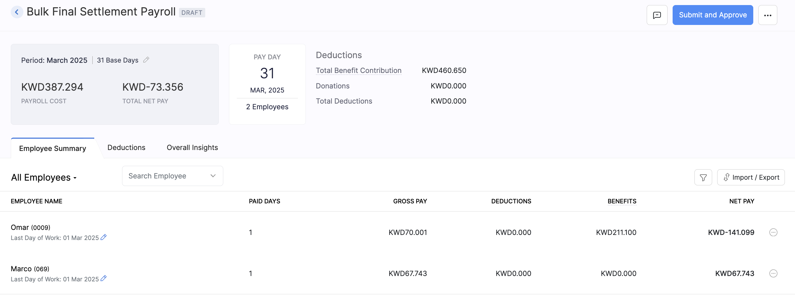795x300 pixels.
Task: Open row actions for Marco
Action: [773, 273]
